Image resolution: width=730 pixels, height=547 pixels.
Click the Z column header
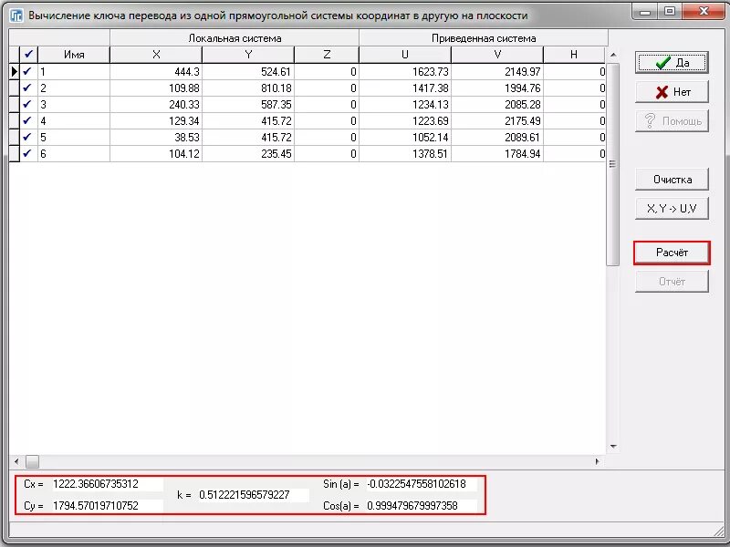point(327,55)
